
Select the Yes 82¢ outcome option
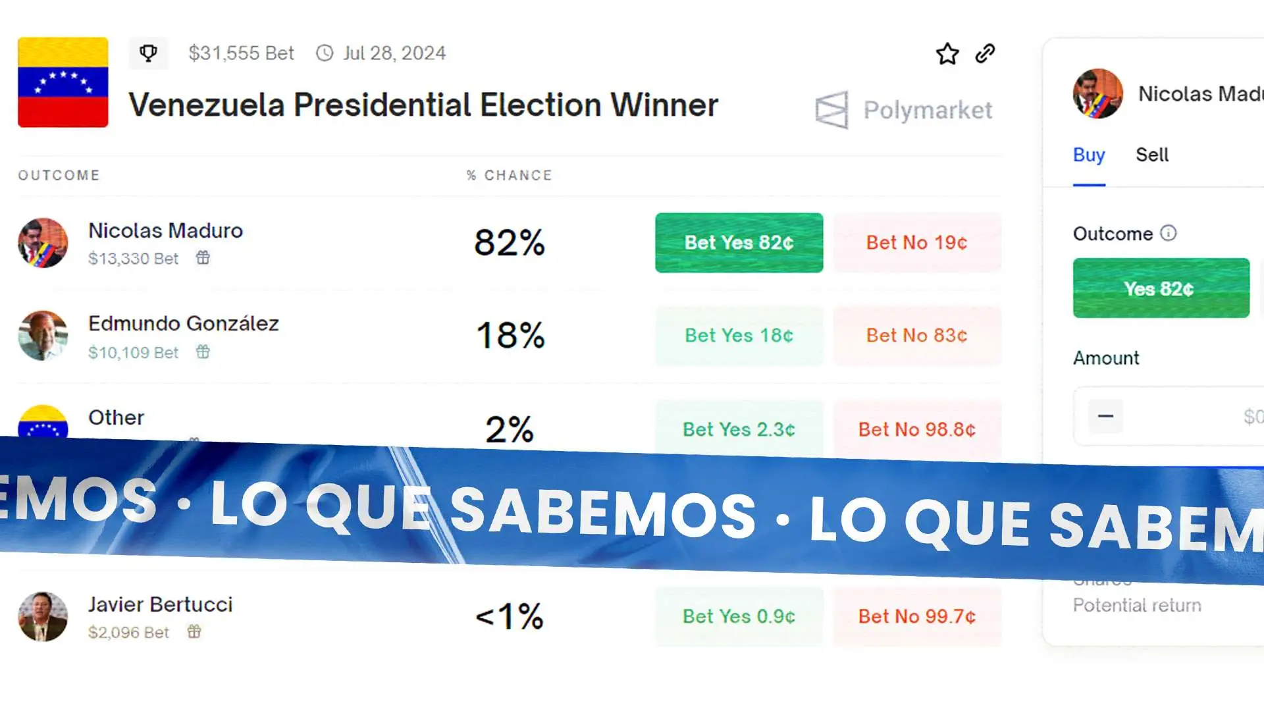[1161, 288]
